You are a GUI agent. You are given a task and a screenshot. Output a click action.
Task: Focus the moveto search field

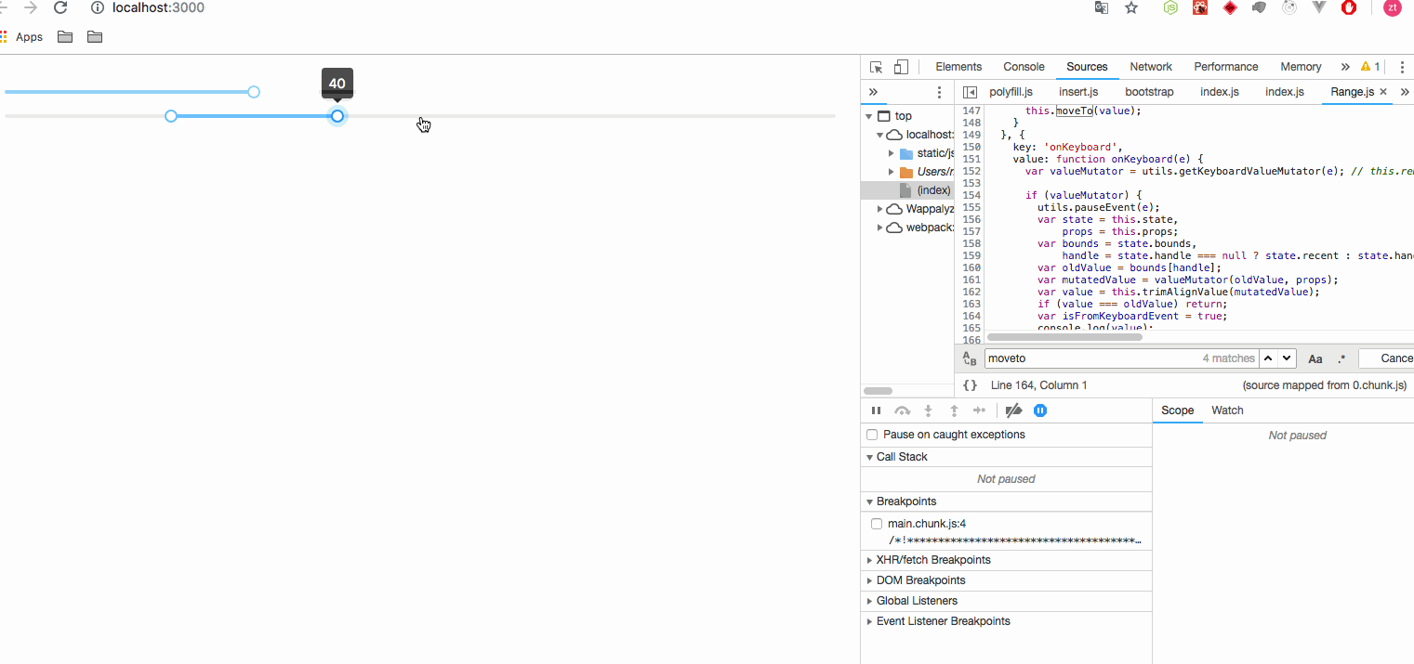1091,358
